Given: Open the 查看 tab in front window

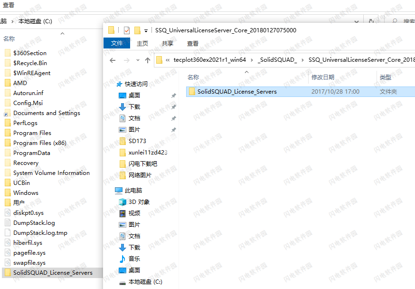Looking at the screenshot, I should [x=193, y=43].
